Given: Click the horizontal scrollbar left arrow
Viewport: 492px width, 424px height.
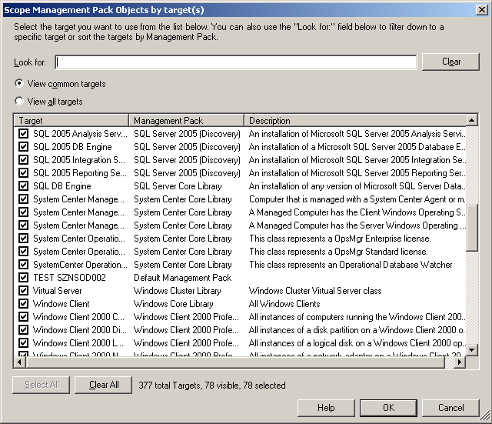Looking at the screenshot, I should pos(20,362).
